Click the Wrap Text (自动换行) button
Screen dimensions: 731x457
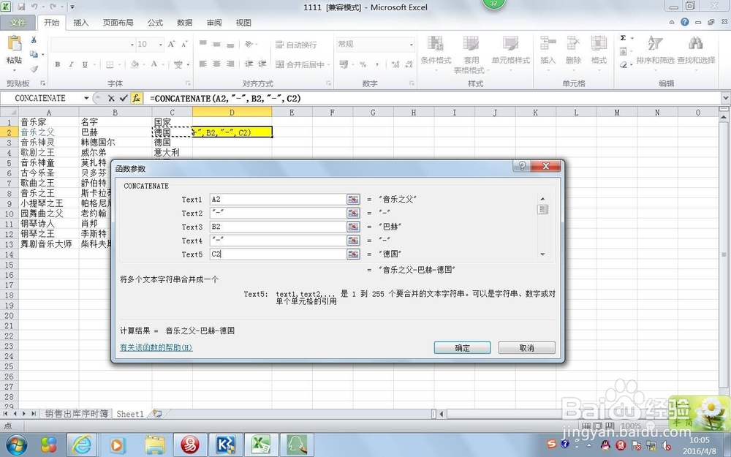296,45
